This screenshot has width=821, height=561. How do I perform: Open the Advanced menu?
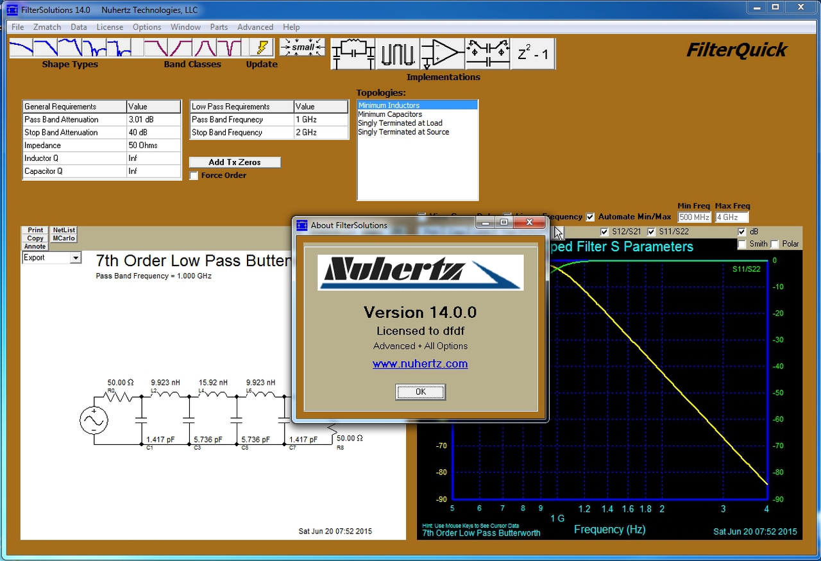coord(255,27)
